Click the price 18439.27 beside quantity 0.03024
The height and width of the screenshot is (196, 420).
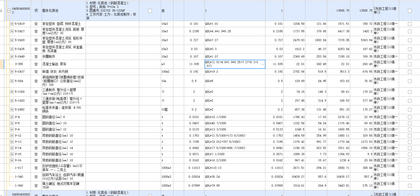(x=297, y=177)
